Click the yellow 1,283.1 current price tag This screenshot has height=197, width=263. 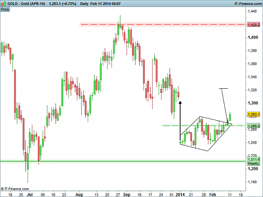[254, 114]
